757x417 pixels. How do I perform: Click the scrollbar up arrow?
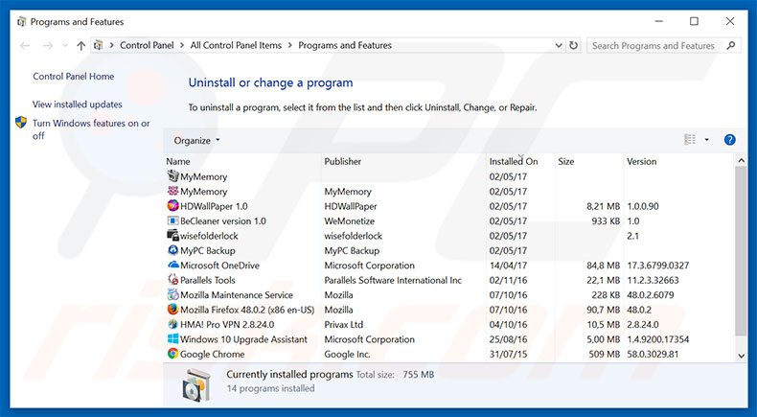[741, 161]
